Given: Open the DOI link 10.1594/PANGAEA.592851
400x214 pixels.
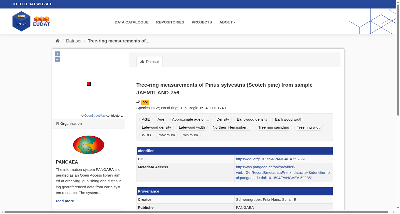Looking at the screenshot, I should tap(271, 159).
